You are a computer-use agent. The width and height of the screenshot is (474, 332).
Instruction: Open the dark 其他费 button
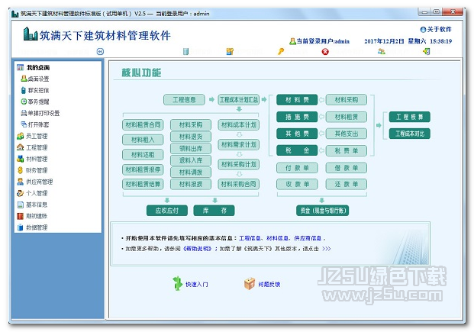pyautogui.click(x=297, y=134)
